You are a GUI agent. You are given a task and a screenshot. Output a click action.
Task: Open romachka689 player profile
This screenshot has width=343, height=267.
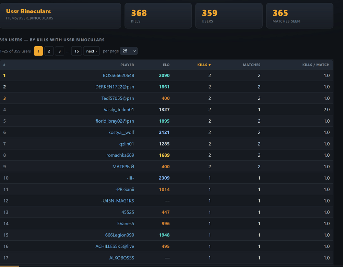(x=120, y=155)
